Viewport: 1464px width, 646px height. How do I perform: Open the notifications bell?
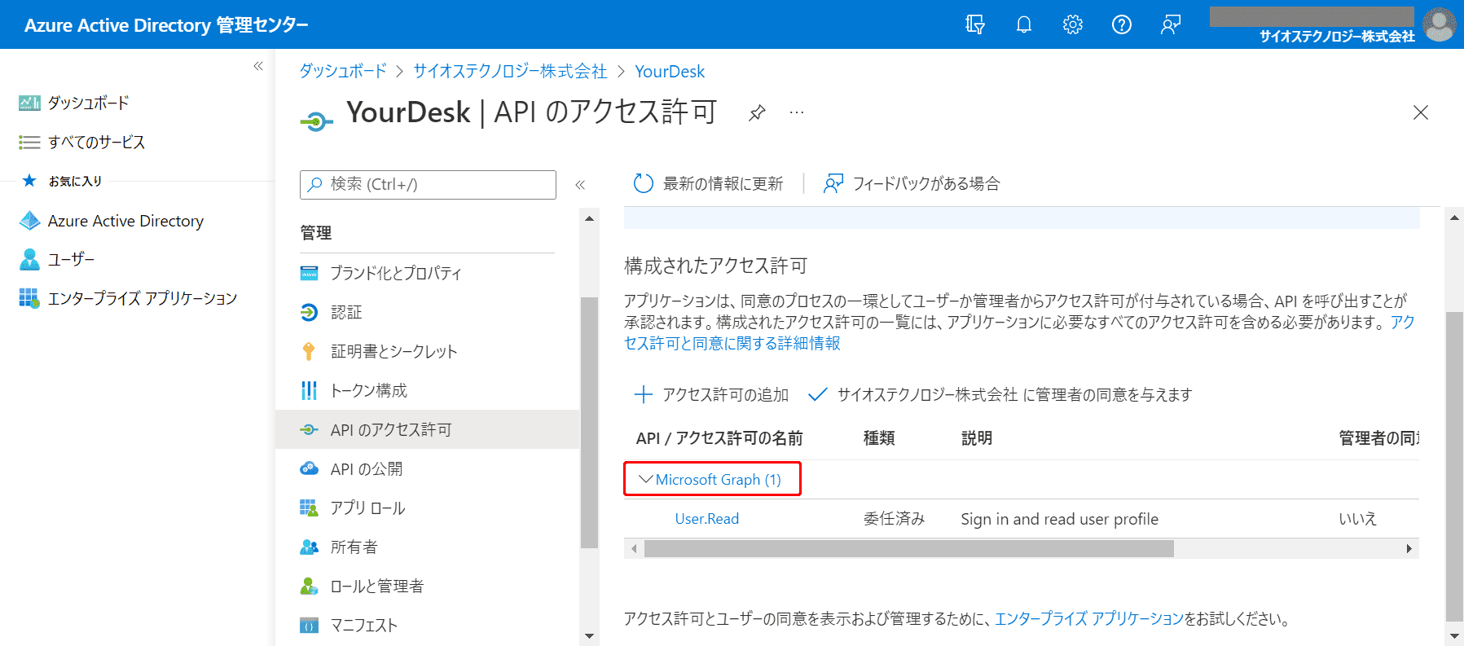pyautogui.click(x=1024, y=24)
